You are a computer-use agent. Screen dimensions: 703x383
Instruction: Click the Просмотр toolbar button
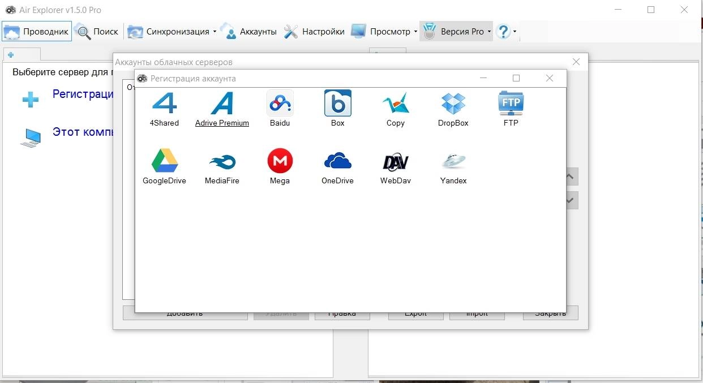click(x=380, y=32)
